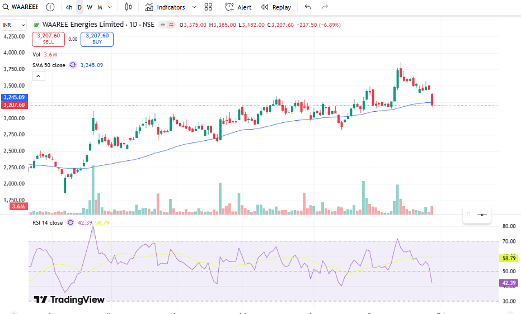Select the D daily timeframe
The width and height of the screenshot is (521, 314).
tap(79, 7)
